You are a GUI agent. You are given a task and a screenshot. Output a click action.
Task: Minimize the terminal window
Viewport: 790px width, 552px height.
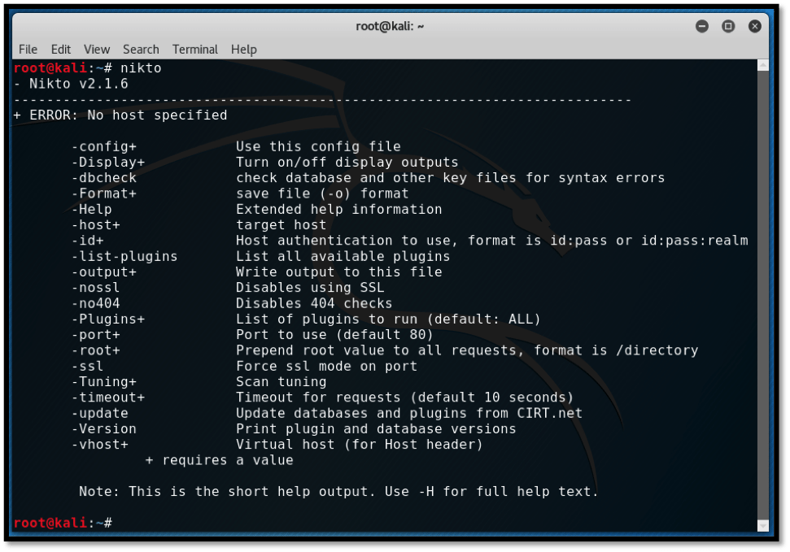pyautogui.click(x=702, y=26)
